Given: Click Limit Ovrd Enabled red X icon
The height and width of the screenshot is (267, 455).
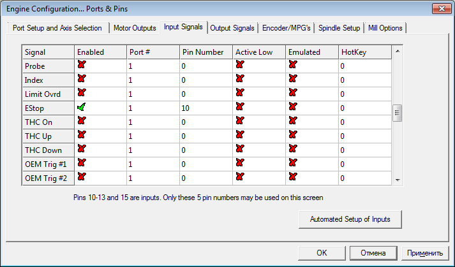Looking at the screenshot, I should [x=82, y=93].
